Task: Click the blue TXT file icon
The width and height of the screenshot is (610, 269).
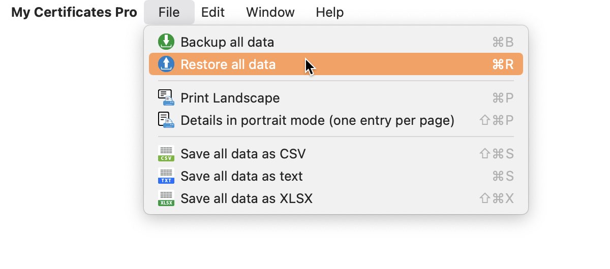Action: click(166, 176)
